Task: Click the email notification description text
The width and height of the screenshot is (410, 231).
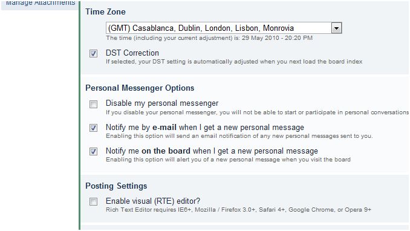Action: point(239,136)
